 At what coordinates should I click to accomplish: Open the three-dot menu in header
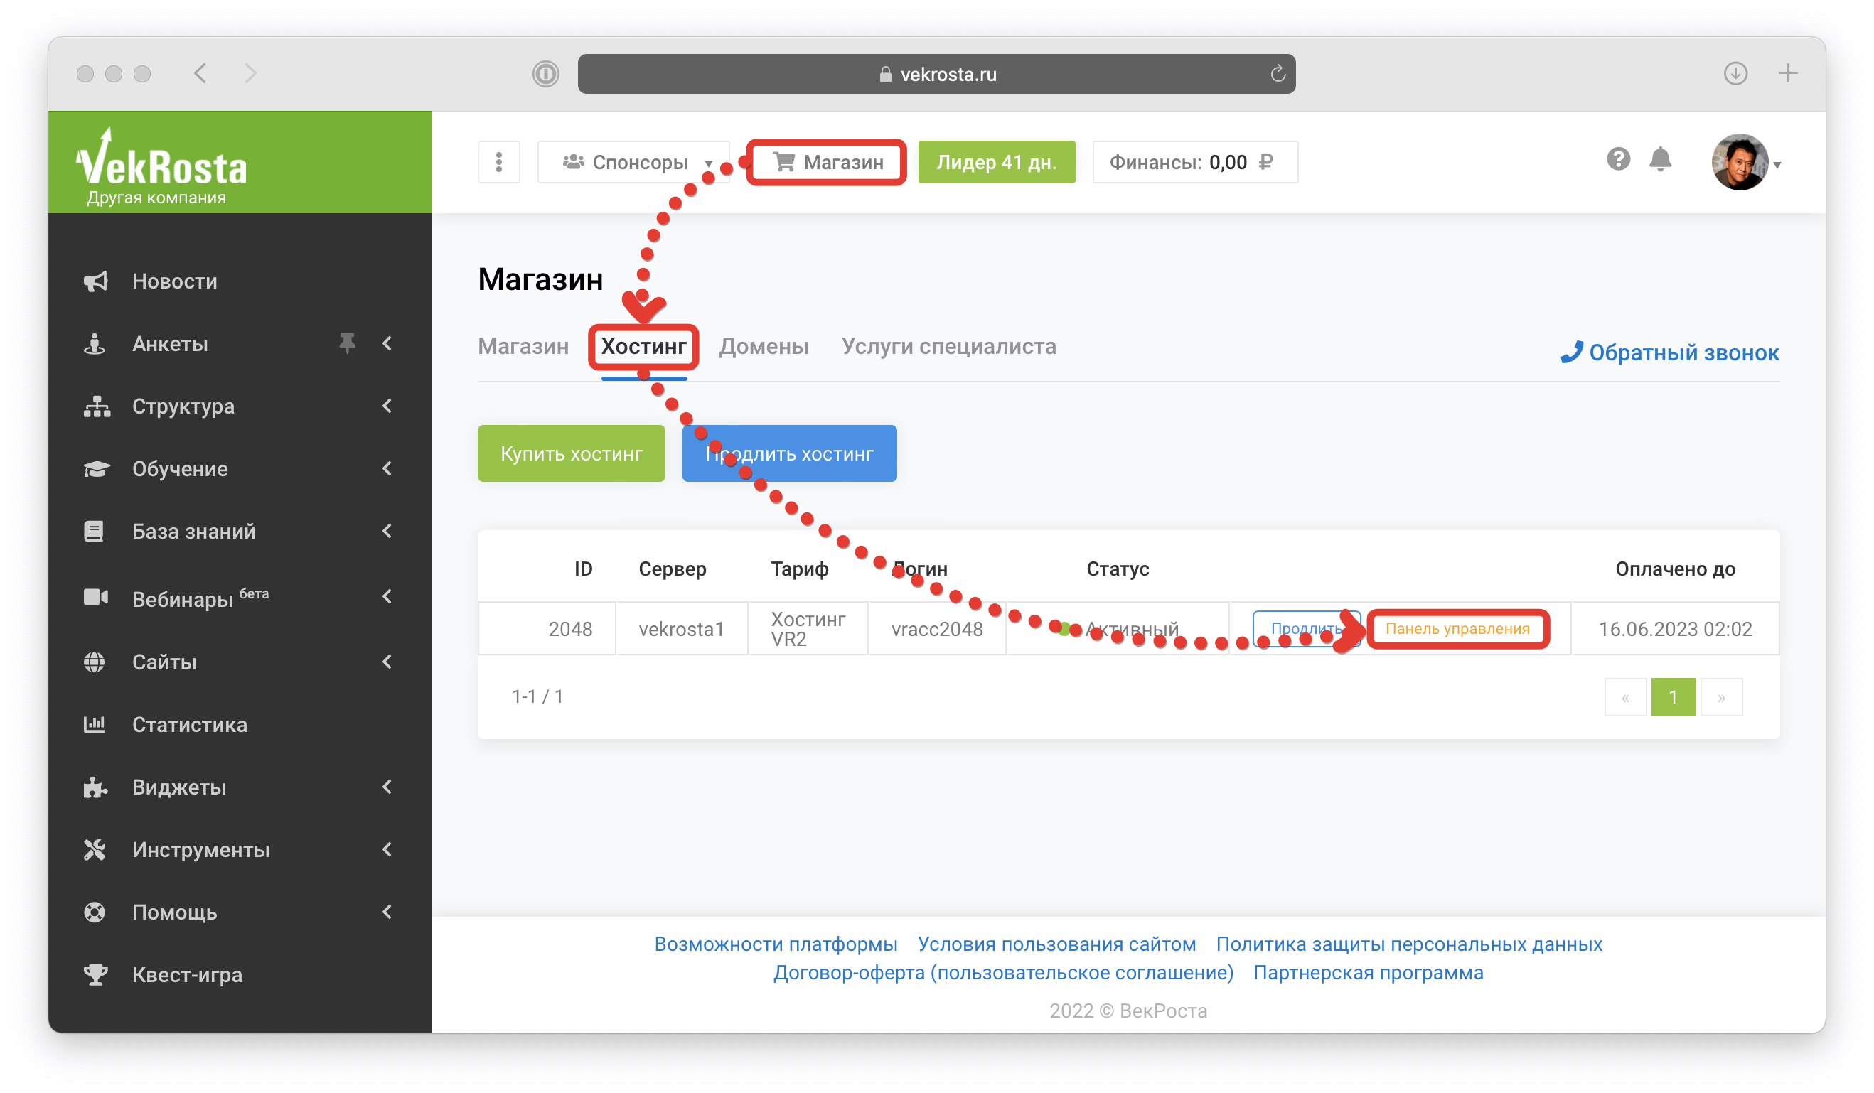499,162
